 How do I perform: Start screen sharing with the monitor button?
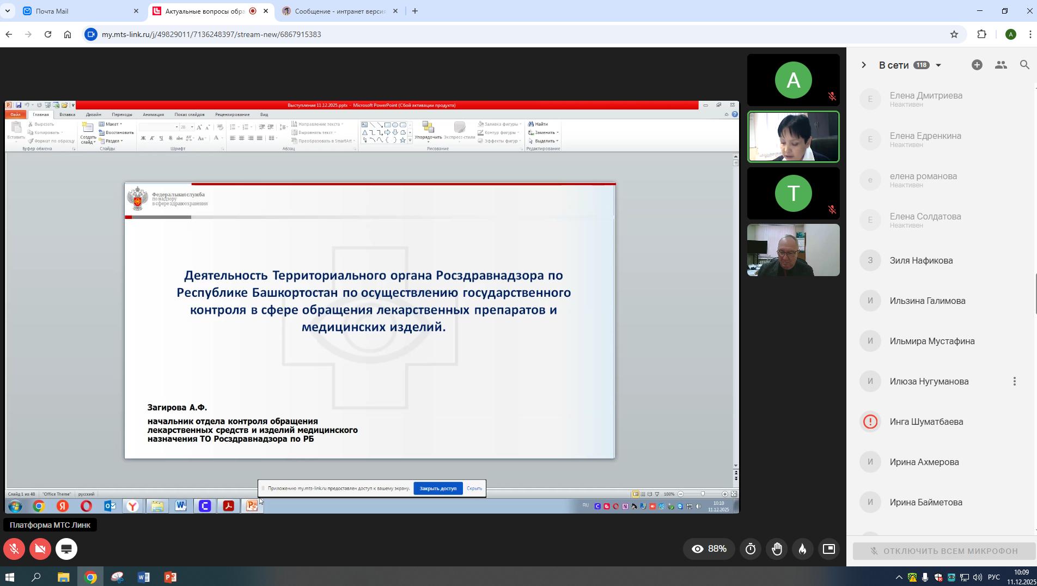(66, 549)
